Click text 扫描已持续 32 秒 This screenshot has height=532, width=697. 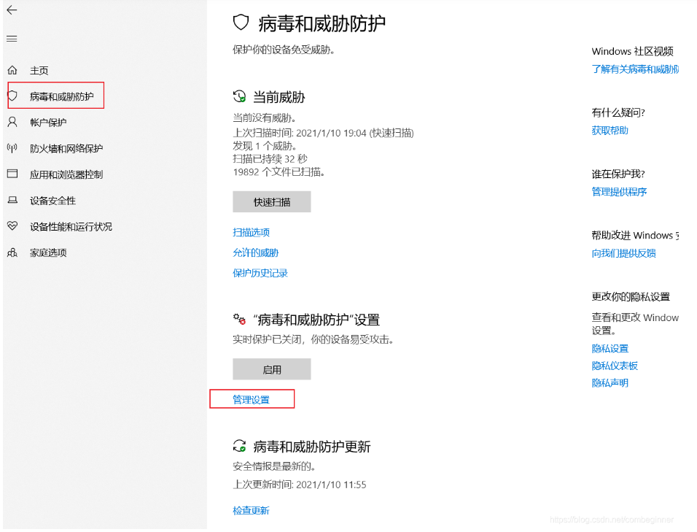[x=270, y=159]
